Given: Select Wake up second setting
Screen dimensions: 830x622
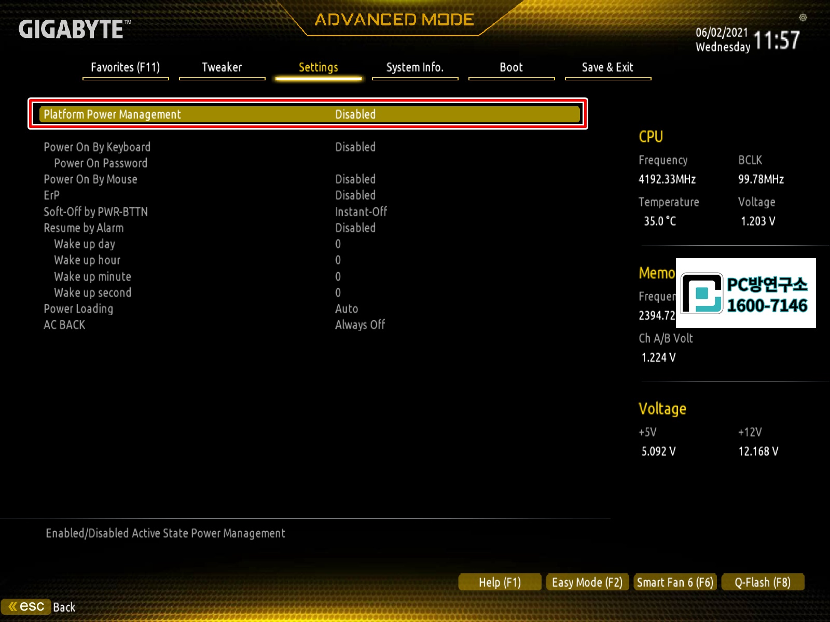Looking at the screenshot, I should click(x=93, y=293).
